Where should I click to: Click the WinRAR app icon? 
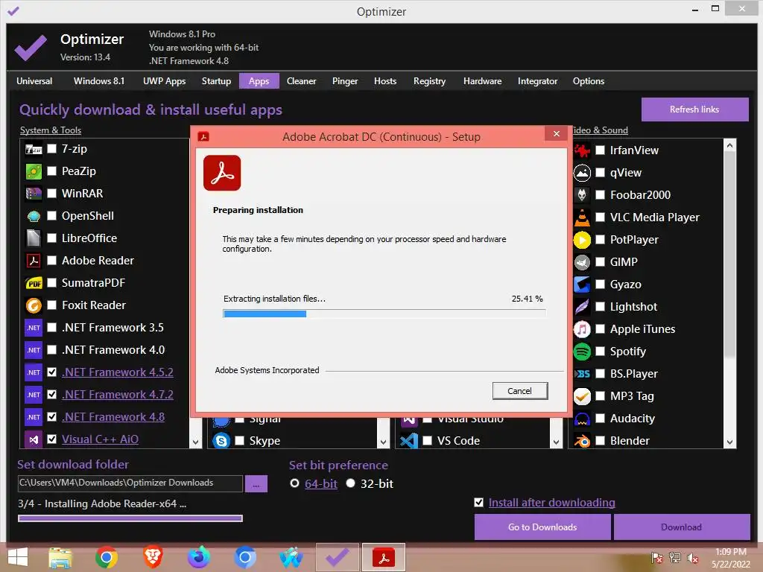point(34,194)
